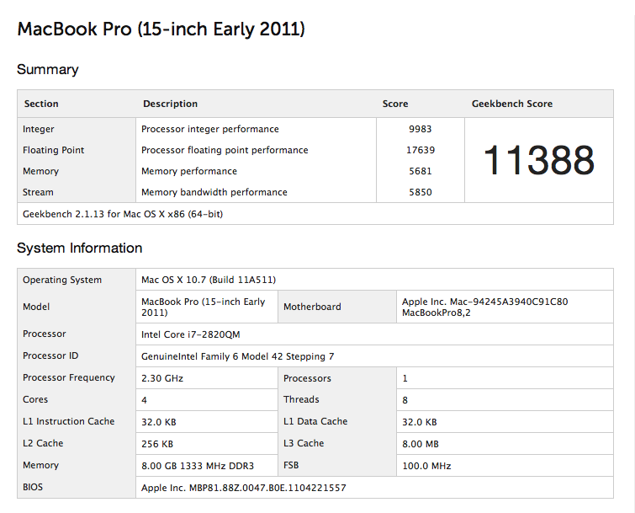Click the Stream row label

38,192
